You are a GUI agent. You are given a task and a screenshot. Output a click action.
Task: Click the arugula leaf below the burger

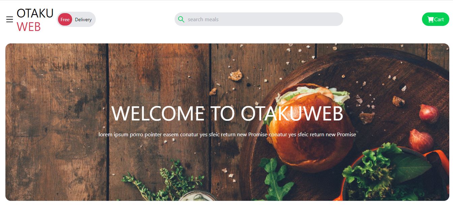coord(276,180)
